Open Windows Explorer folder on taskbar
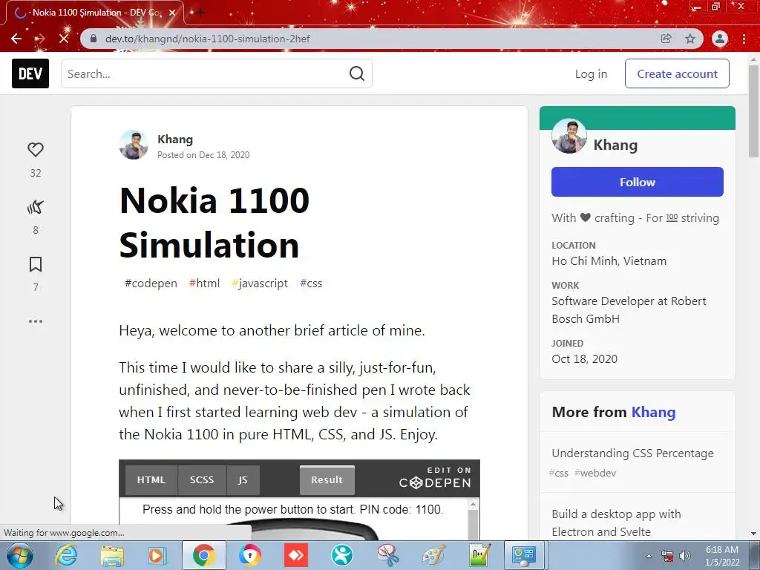Image resolution: width=760 pixels, height=570 pixels. [x=112, y=555]
